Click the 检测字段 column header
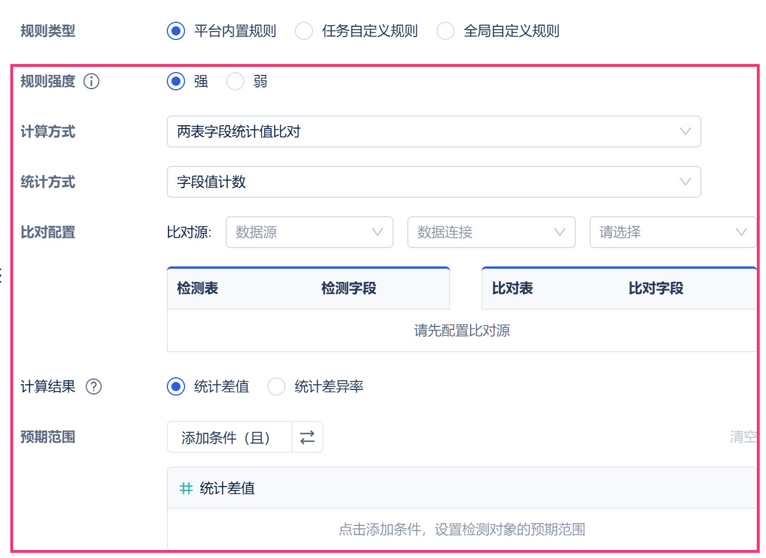Screen dimensions: 766x558 coord(348,289)
